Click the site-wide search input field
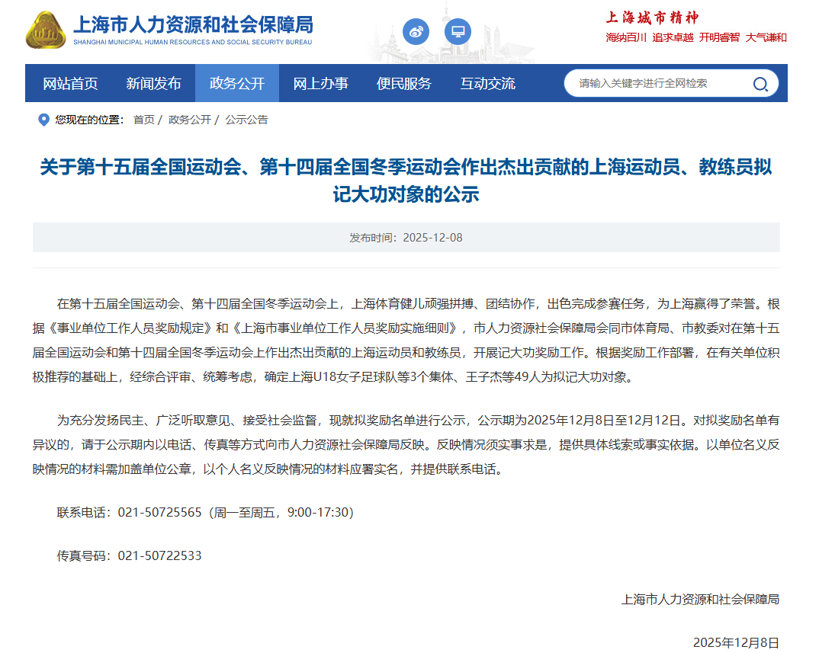 tap(656, 84)
